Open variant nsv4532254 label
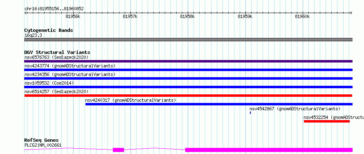The width and height of the screenshot is (364, 154). [x=334, y=117]
